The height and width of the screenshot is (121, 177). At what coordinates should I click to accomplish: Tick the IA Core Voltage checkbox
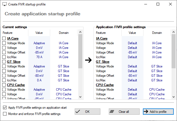click(x=4, y=48)
